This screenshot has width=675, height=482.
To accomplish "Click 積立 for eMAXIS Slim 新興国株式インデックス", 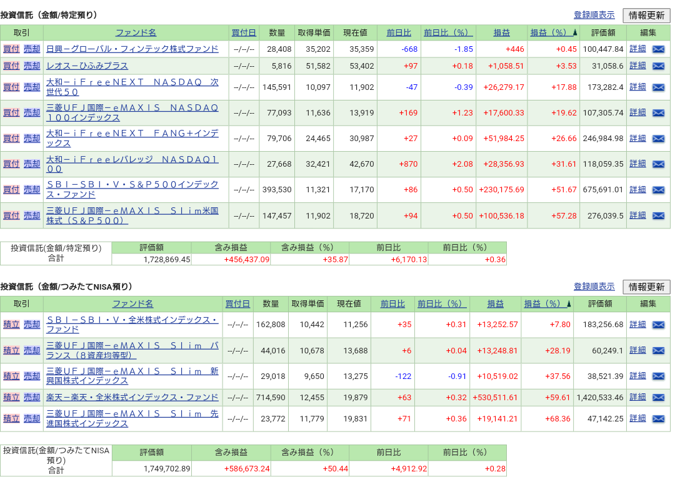I will point(12,376).
